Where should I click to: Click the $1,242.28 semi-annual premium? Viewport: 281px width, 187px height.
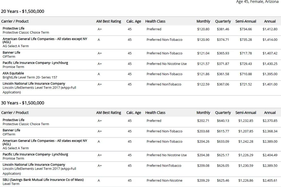tap(246, 142)
